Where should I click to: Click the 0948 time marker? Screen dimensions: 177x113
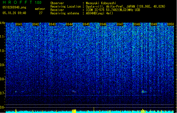tap(137, 24)
